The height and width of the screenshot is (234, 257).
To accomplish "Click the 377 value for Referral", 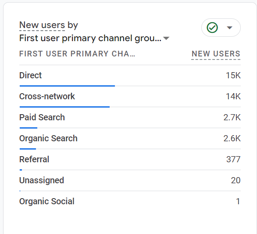I will pos(233,159).
